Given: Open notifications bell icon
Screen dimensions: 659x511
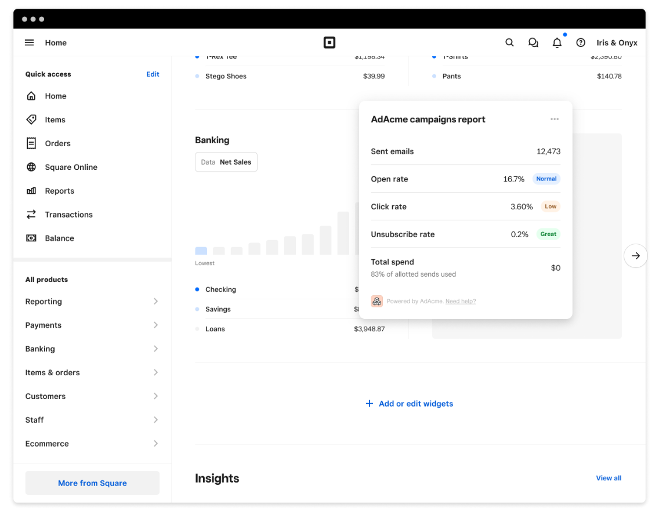Looking at the screenshot, I should click(x=557, y=42).
